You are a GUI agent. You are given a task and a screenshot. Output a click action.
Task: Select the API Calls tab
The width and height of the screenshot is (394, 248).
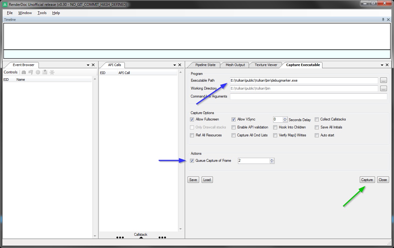114,65
